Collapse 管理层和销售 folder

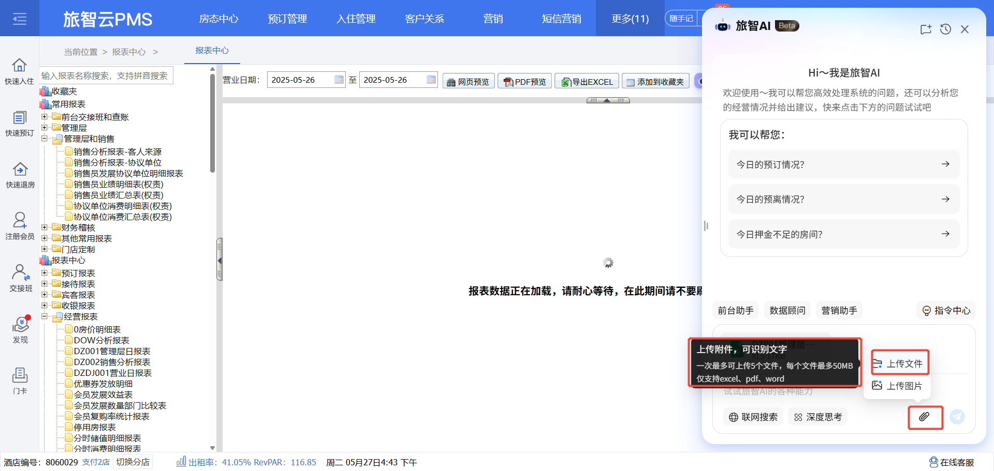point(45,139)
